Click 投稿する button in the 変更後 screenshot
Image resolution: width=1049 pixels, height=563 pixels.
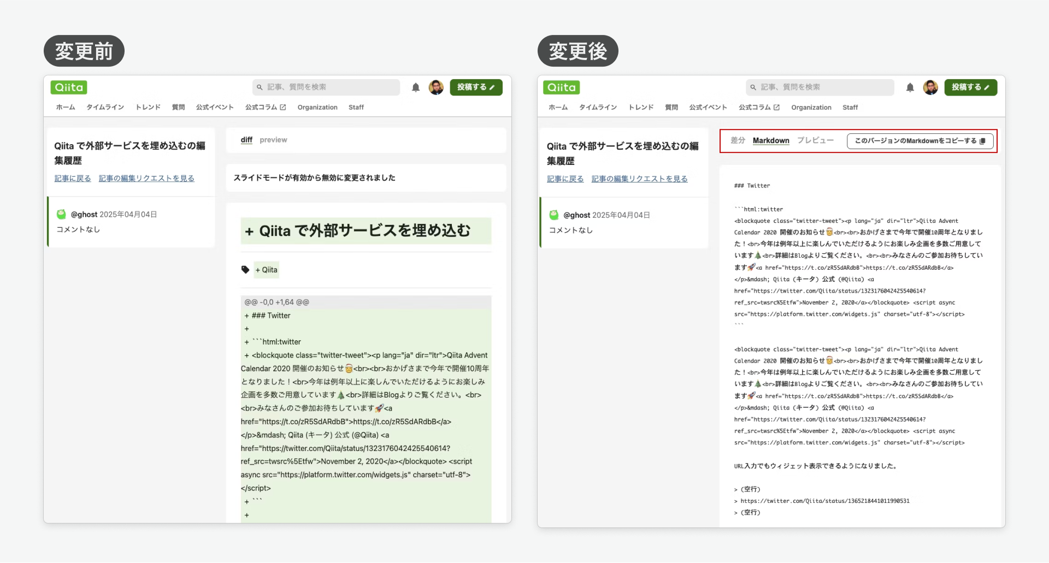[970, 87]
